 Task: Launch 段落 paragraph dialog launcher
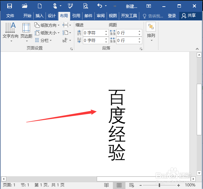(x=141, y=49)
